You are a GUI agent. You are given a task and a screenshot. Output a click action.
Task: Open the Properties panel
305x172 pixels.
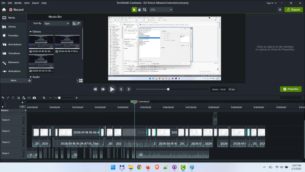click(x=291, y=89)
